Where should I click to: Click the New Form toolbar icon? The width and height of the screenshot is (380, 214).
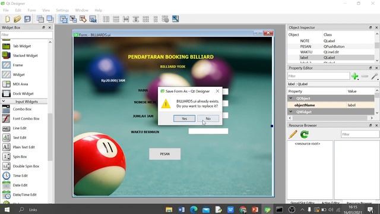pos(7,19)
